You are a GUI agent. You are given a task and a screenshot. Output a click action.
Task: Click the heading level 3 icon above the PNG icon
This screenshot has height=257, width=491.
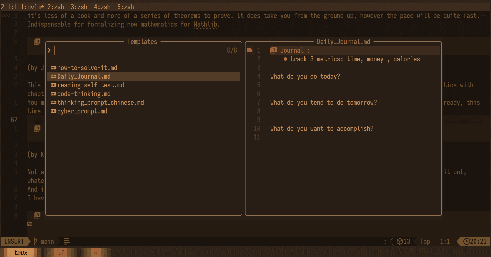tap(37, 215)
